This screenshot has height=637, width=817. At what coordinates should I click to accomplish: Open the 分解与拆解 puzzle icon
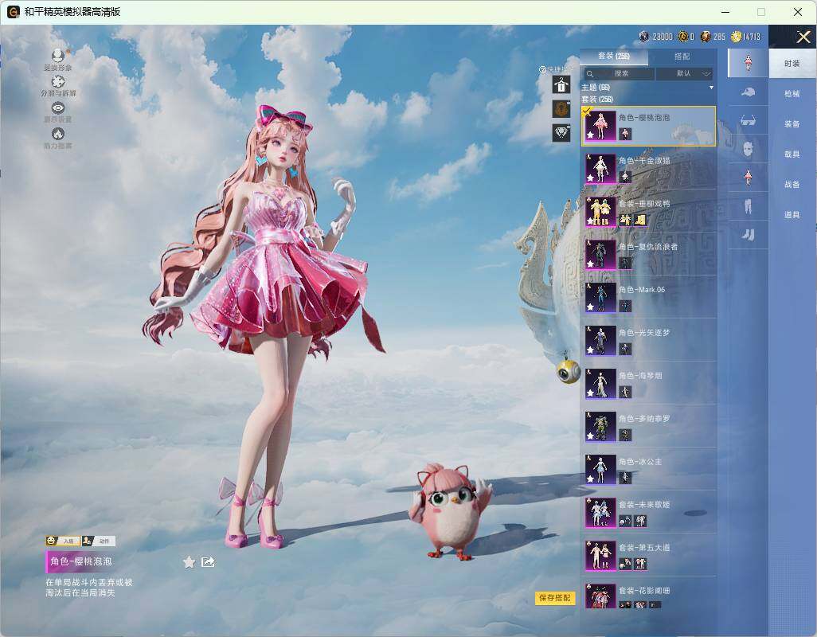(58, 82)
